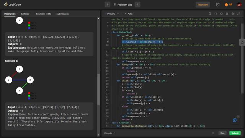Open the Solutions (514) tab
Viewport: 245px width, 138px height.
point(43,14)
